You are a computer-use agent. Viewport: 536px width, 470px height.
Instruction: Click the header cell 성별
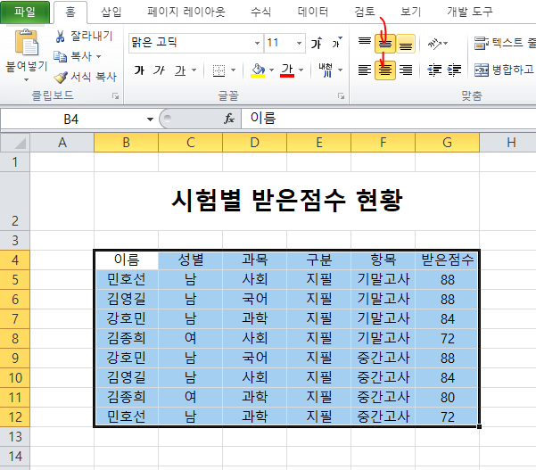(x=190, y=260)
